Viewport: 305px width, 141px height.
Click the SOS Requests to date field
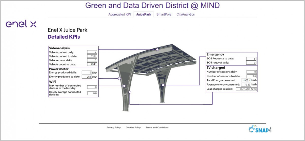pyautogui.click(x=251, y=59)
